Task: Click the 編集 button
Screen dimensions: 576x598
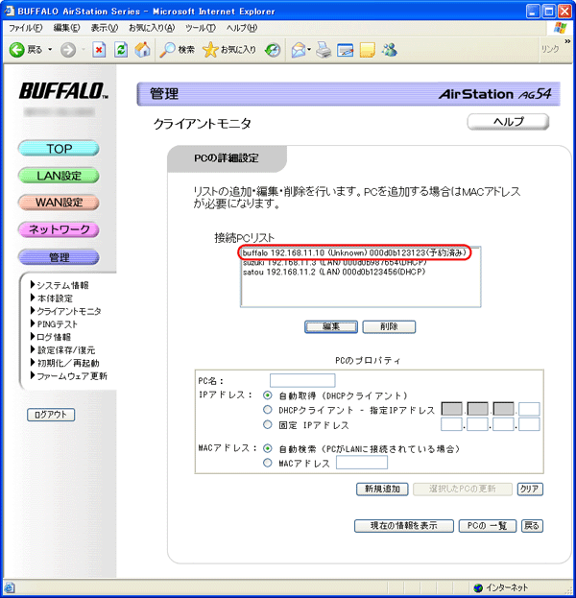Action: click(331, 326)
